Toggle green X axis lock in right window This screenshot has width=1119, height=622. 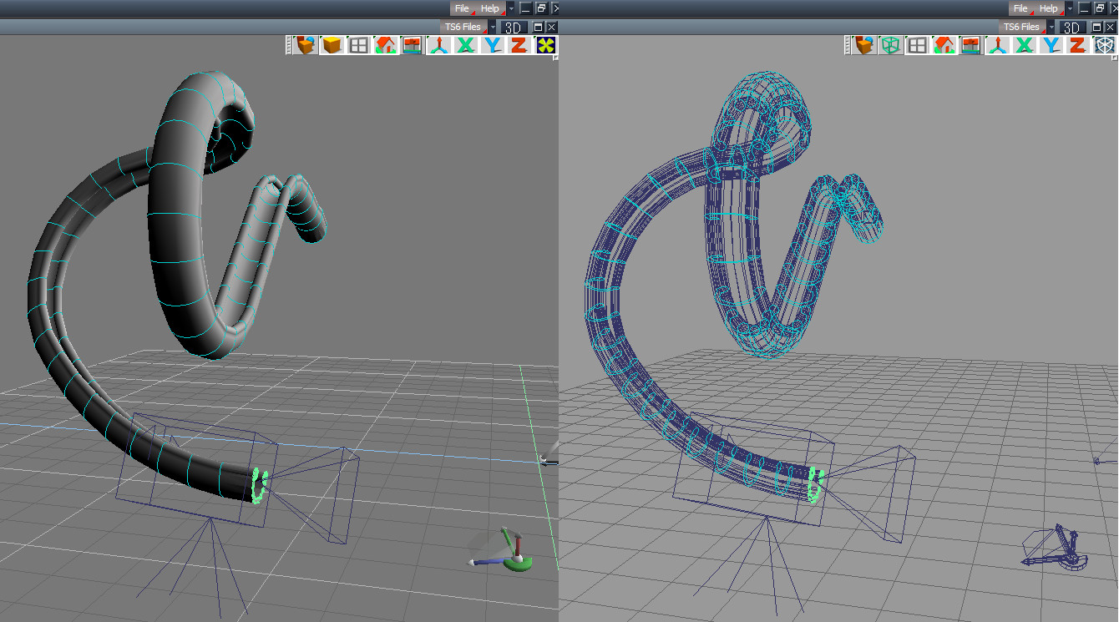coord(1025,45)
